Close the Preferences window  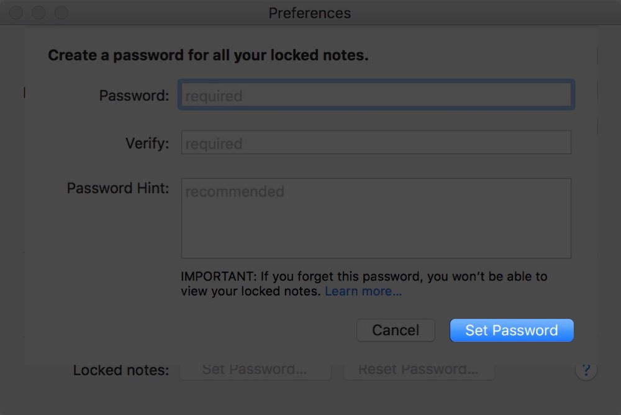point(16,11)
